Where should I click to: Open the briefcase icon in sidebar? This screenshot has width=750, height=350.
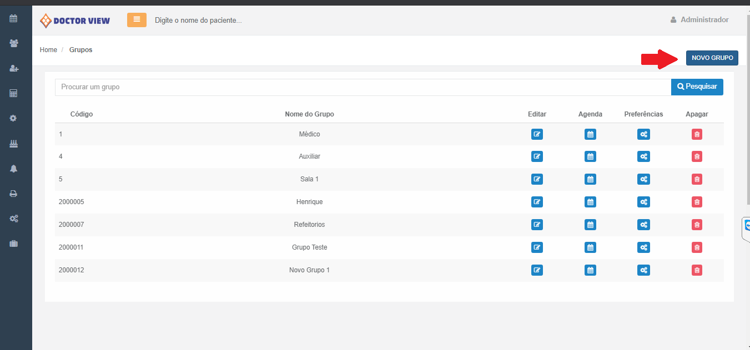pos(14,244)
